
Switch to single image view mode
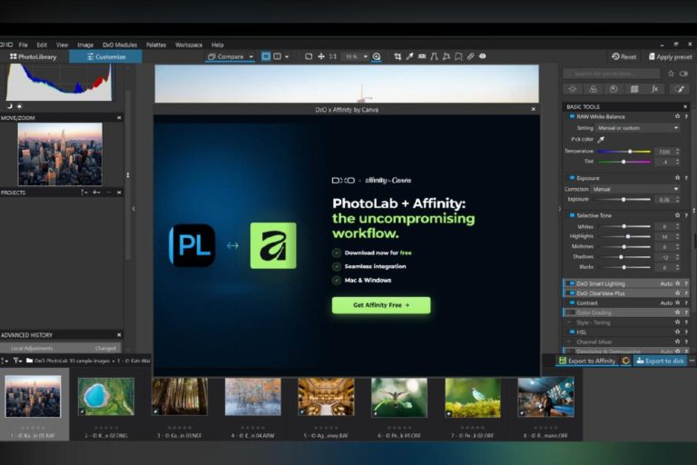point(266,56)
